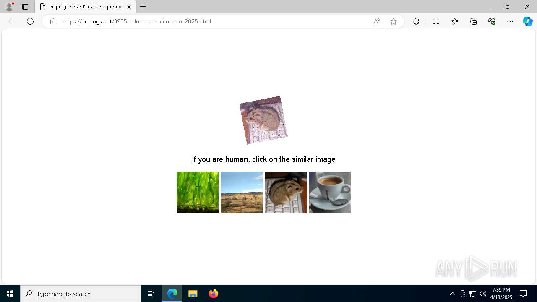Screen dimensions: 537x302
Task: Select the pcprogs.net browser tab
Action: (85, 7)
